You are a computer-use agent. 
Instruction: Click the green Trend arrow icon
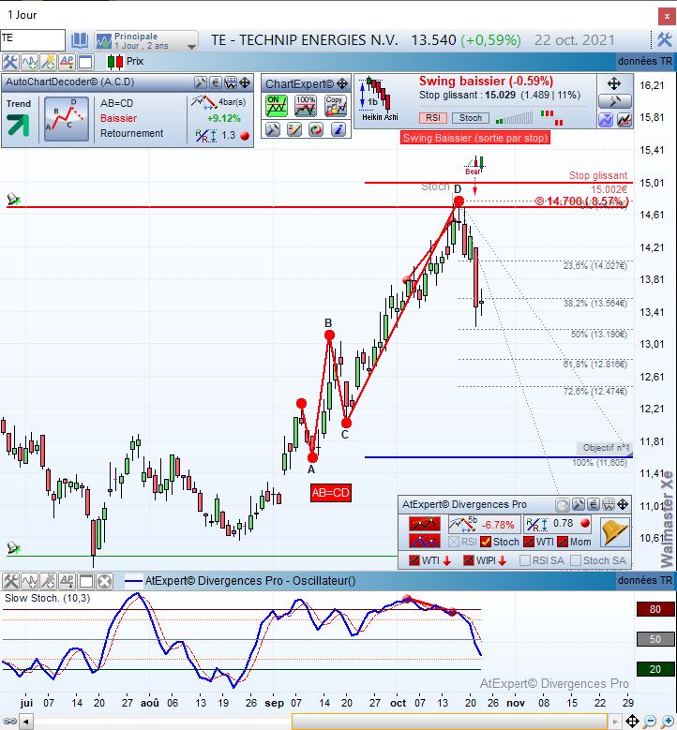[x=18, y=125]
